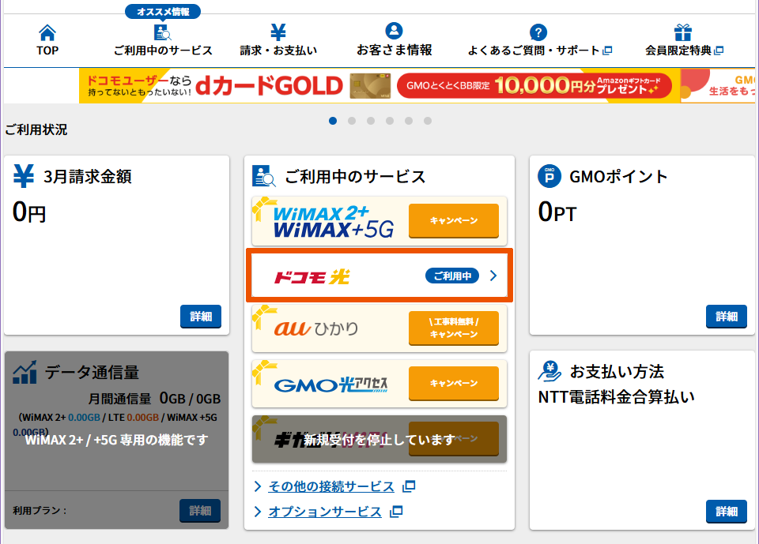Image resolution: width=759 pixels, height=544 pixels.
Task: Expand ドコモ光 service with chevron arrow
Action: 493,276
